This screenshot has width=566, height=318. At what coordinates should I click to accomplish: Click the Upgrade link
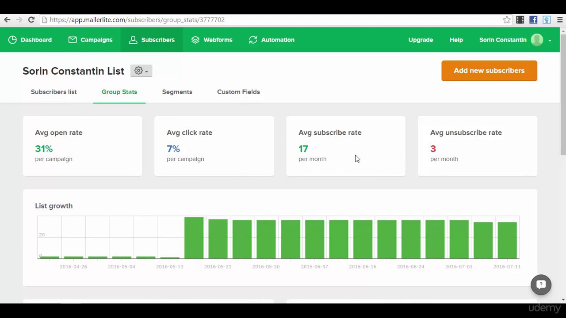click(x=421, y=40)
